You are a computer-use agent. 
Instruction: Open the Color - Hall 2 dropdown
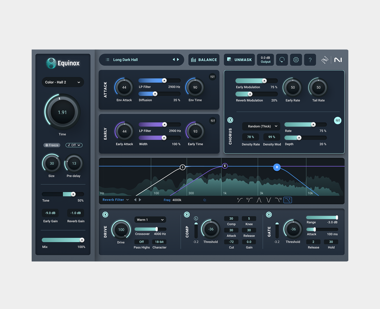click(x=63, y=82)
